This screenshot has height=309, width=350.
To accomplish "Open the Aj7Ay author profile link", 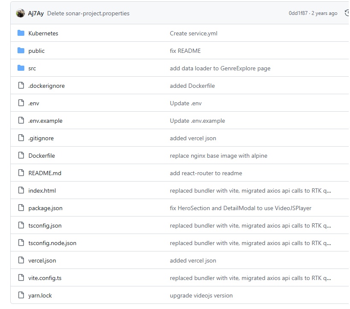I will point(36,13).
